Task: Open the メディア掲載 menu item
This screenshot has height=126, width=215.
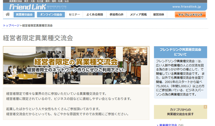Action: click(x=138, y=14)
